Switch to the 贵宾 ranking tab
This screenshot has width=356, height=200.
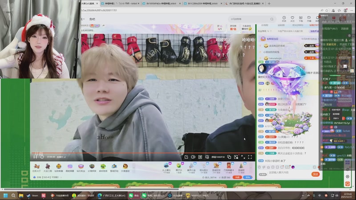click(x=298, y=25)
